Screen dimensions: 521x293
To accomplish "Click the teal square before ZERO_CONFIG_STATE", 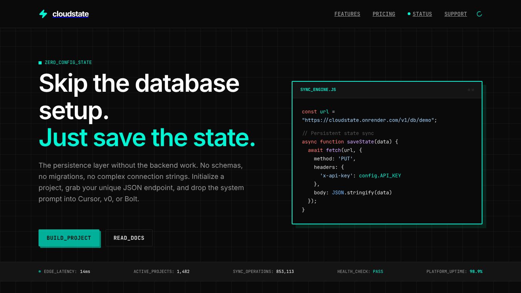I will coord(40,62).
